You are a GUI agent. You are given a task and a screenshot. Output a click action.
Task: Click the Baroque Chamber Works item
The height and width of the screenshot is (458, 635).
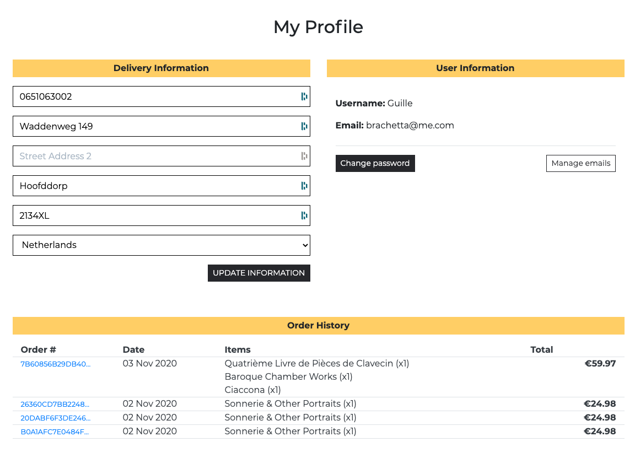tap(288, 376)
